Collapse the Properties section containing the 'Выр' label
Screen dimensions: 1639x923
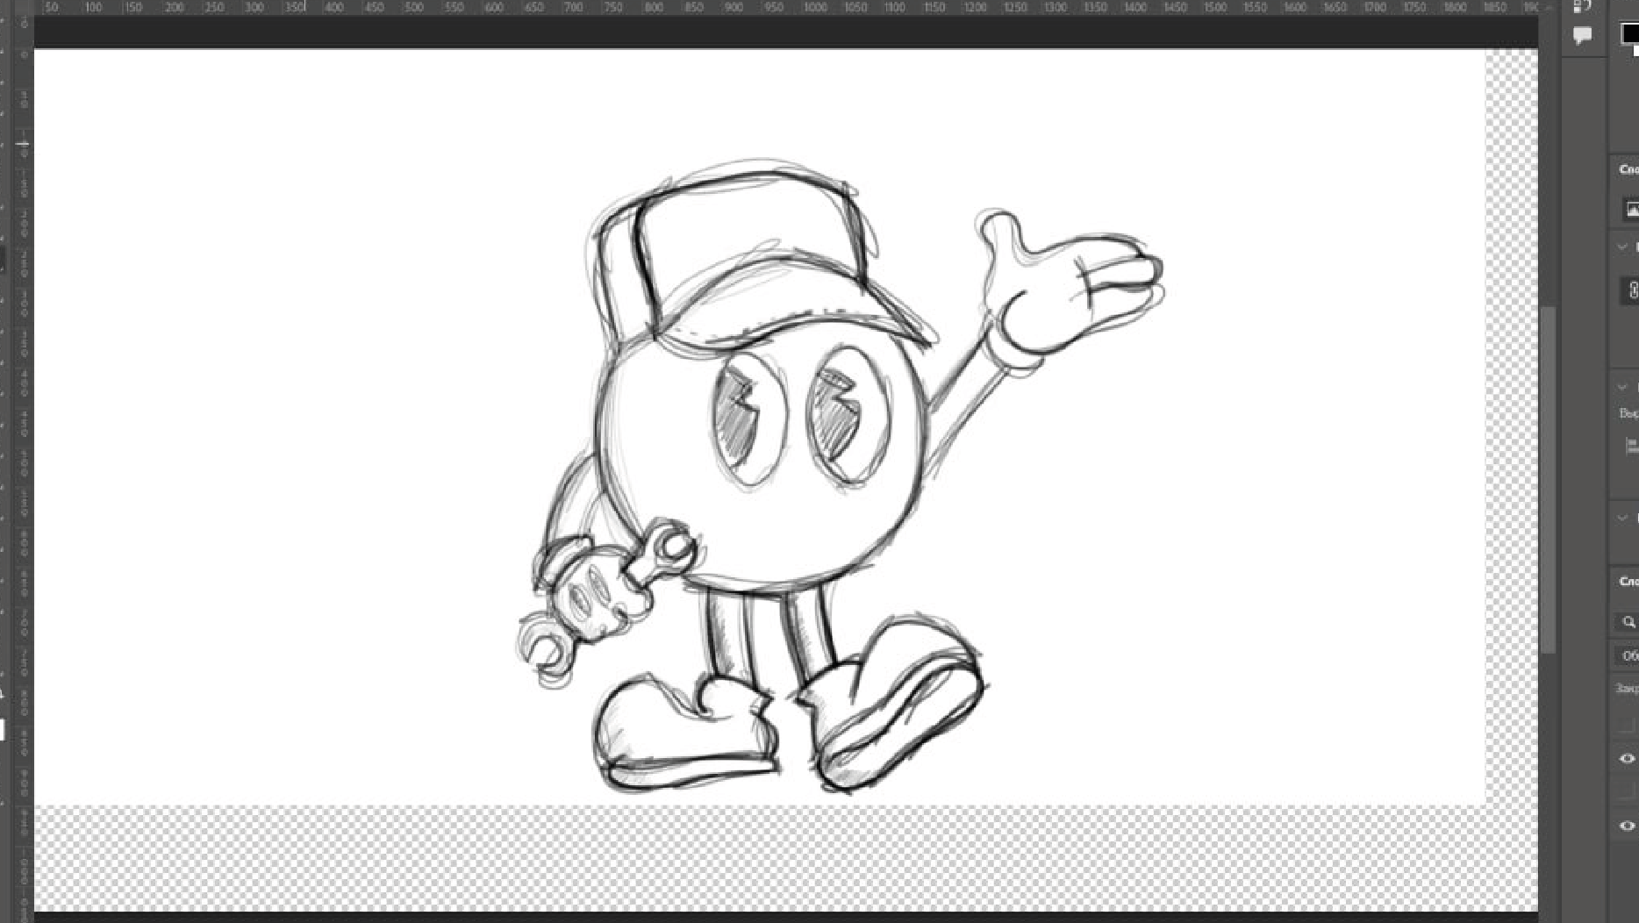pyautogui.click(x=1622, y=386)
